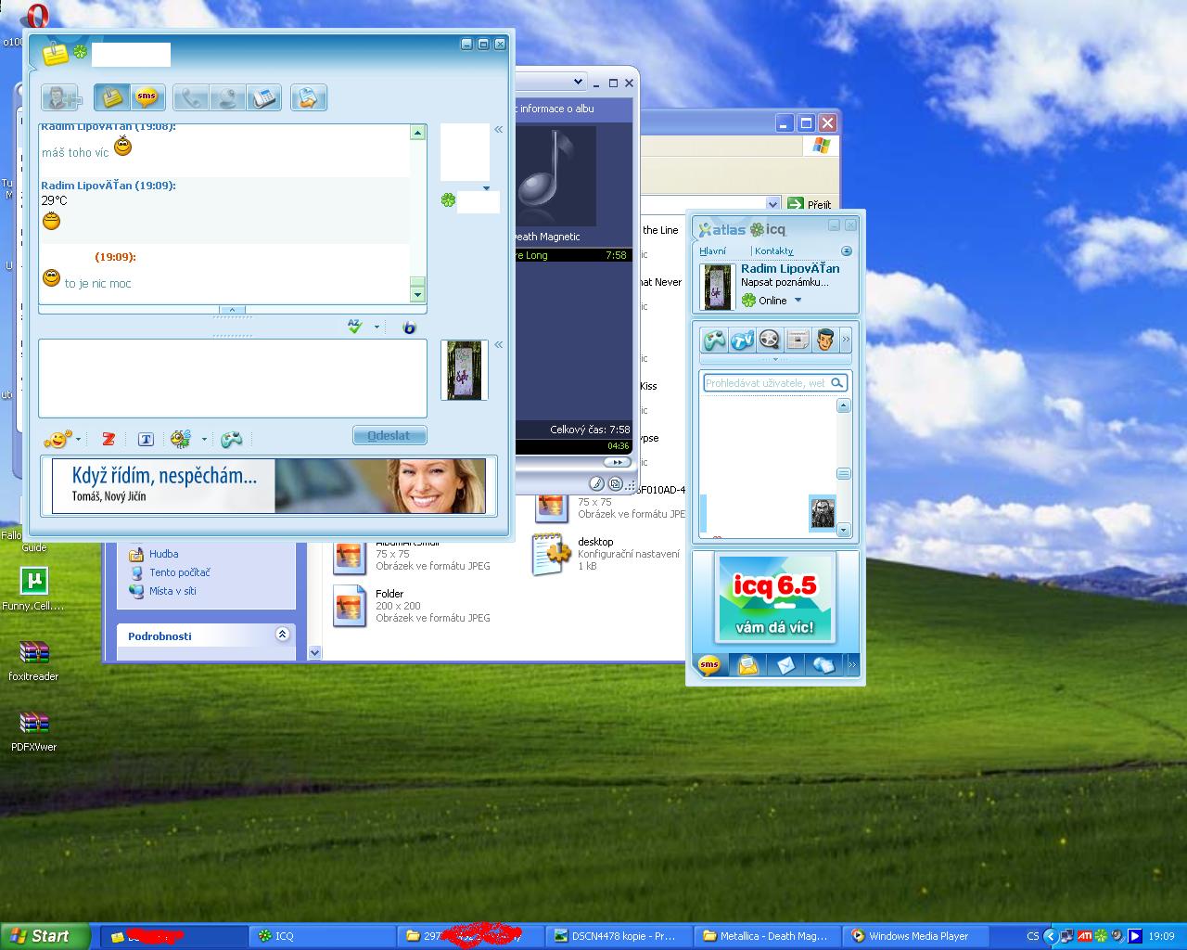The image size is (1187, 950).
Task: Click the SMS tab icon at ICQ bottom
Action: 709,664
